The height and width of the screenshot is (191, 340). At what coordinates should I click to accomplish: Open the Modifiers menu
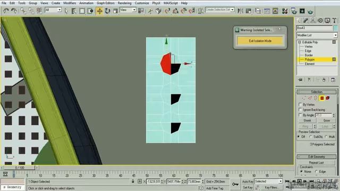tap(70, 3)
